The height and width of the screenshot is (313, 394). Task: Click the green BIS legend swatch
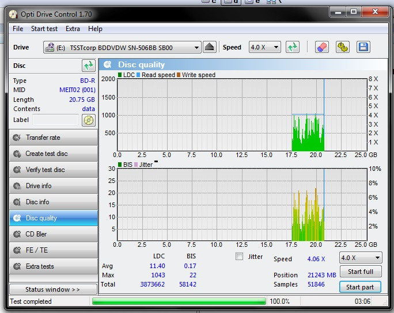pyautogui.click(x=120, y=165)
